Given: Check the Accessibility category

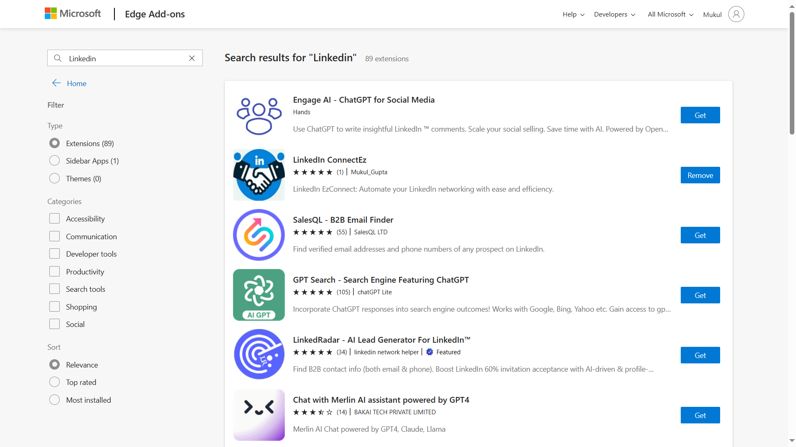Looking at the screenshot, I should [54, 219].
